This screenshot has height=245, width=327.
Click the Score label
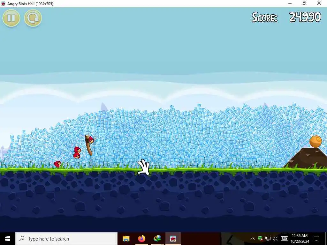pos(265,17)
